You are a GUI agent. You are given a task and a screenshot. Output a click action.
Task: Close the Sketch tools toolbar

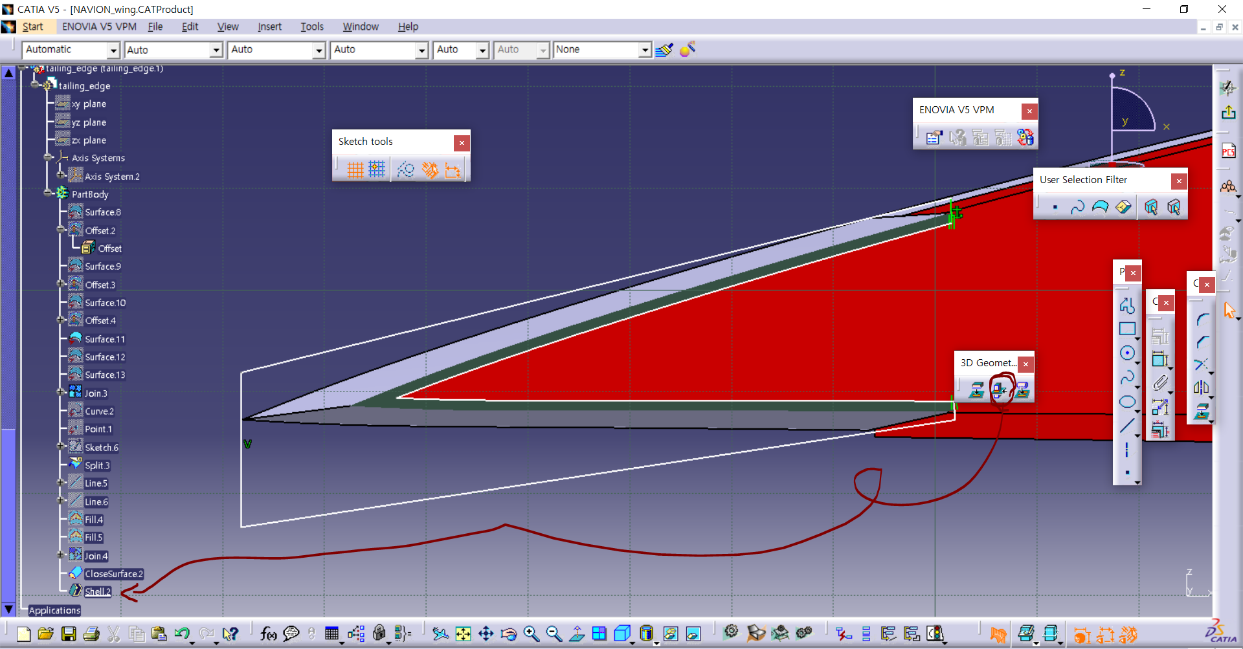[462, 142]
